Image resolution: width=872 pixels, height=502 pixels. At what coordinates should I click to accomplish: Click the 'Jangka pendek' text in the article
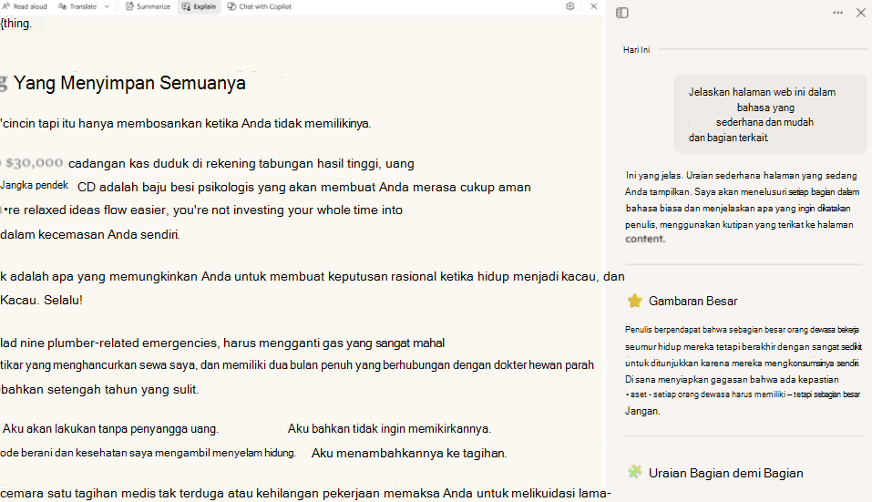(35, 185)
